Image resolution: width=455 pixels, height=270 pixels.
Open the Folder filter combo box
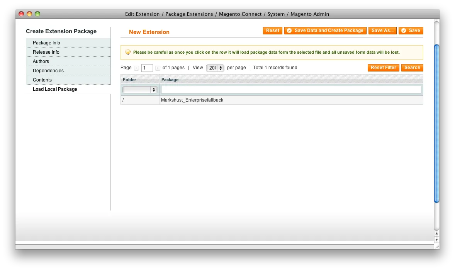pos(139,89)
